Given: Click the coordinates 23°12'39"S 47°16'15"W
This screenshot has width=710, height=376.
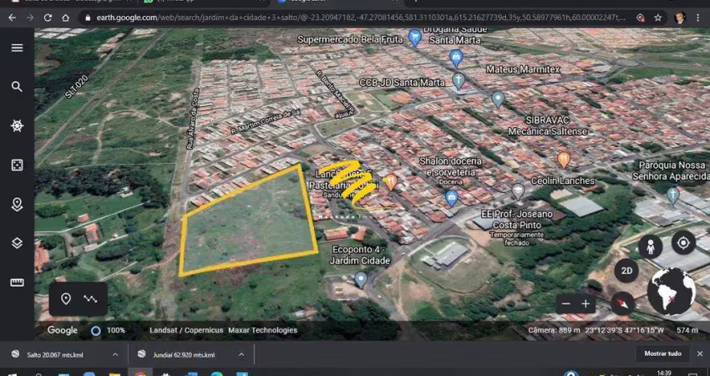Looking at the screenshot, I should pos(624,330).
